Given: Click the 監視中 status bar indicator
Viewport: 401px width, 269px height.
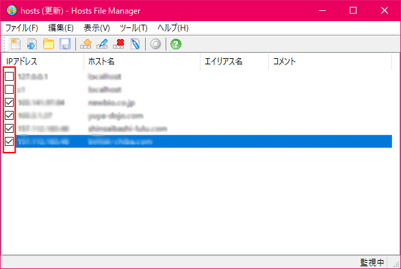Looking at the screenshot, I should (x=372, y=262).
